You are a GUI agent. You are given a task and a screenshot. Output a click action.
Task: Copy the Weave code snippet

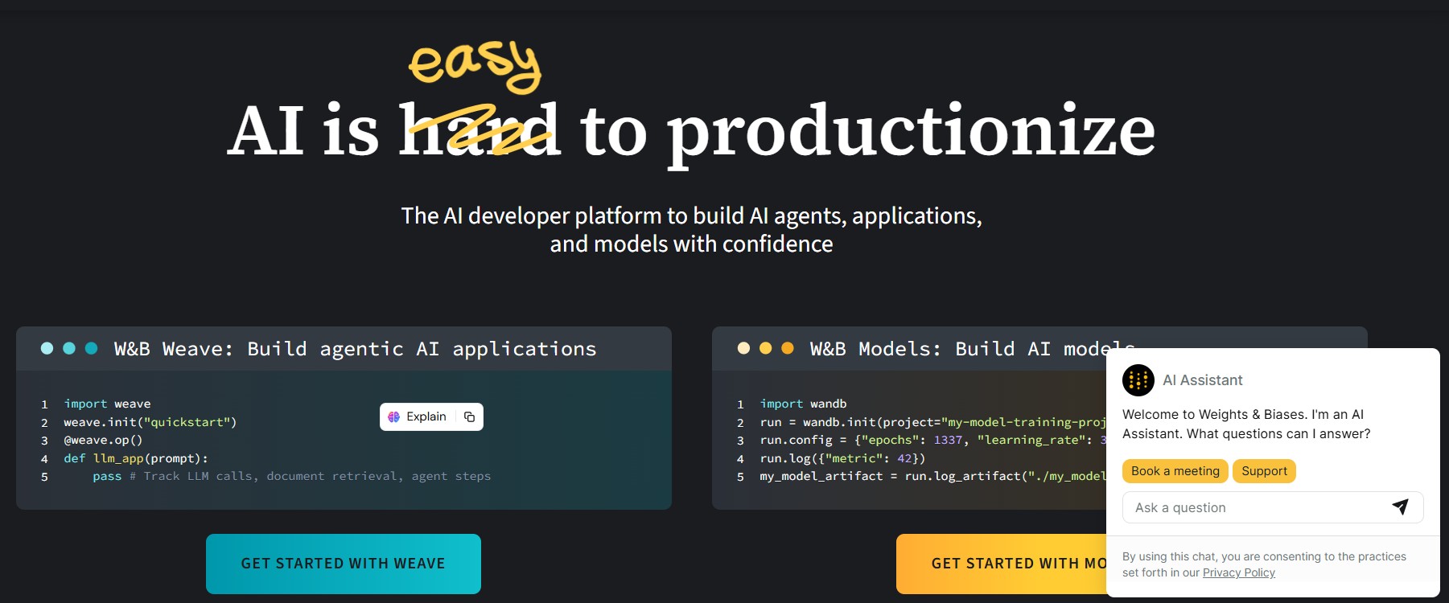tap(470, 416)
